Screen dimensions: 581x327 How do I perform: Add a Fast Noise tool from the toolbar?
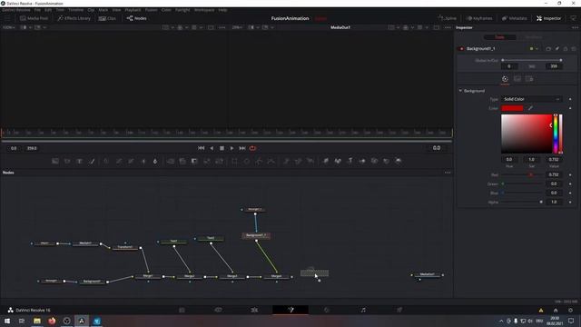(67, 161)
